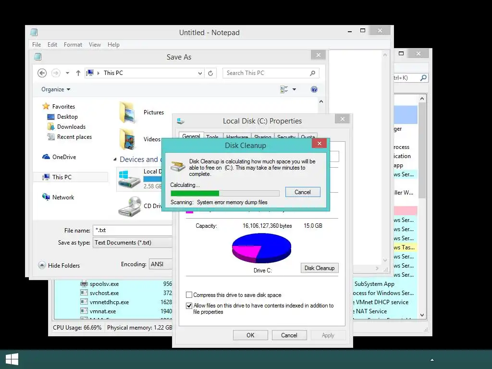Click the Save As file list scroll up arrow
Viewport: 492px width, 369px height.
click(x=321, y=101)
